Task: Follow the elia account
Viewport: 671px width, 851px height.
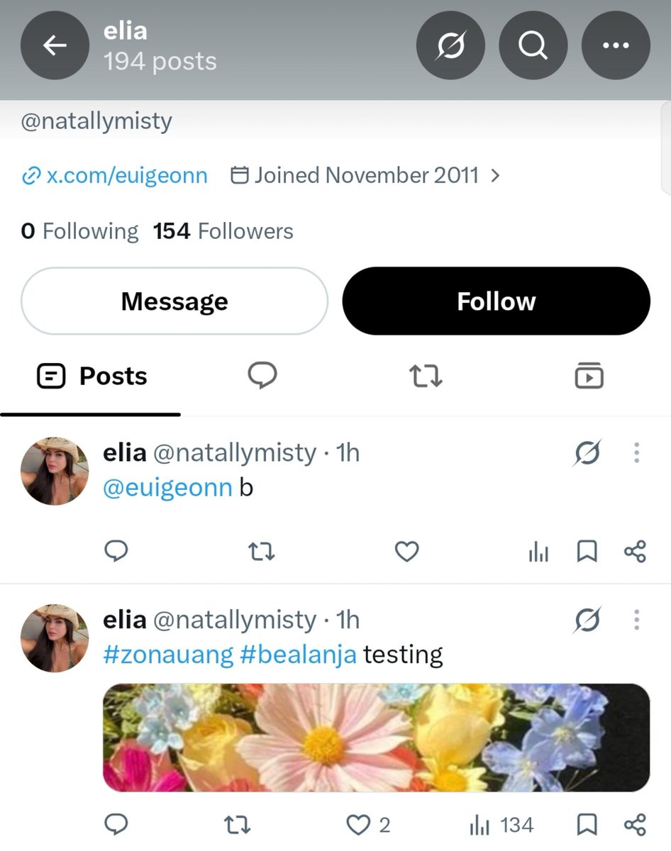Action: click(496, 301)
